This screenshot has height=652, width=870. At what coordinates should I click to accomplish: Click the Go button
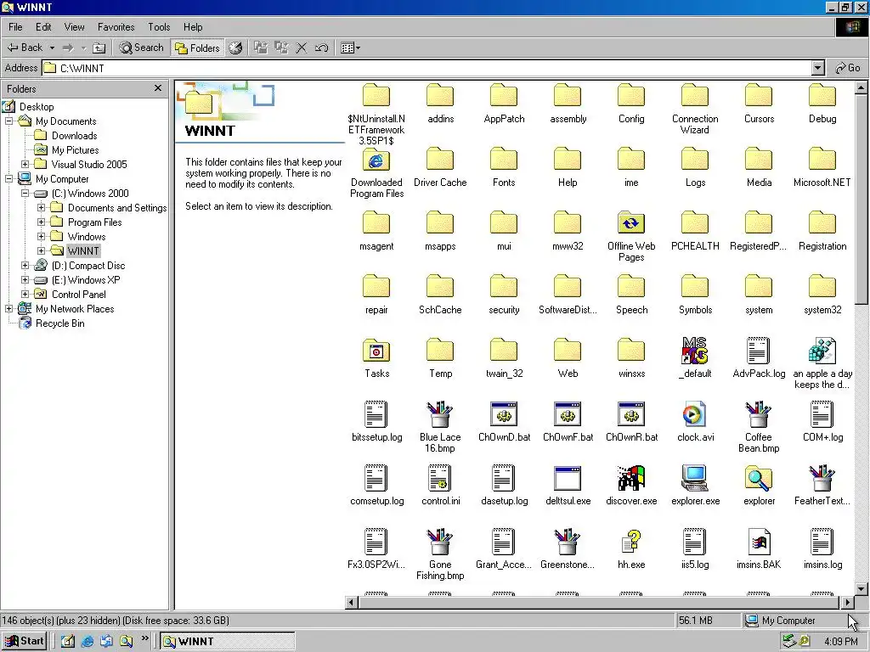click(x=848, y=68)
